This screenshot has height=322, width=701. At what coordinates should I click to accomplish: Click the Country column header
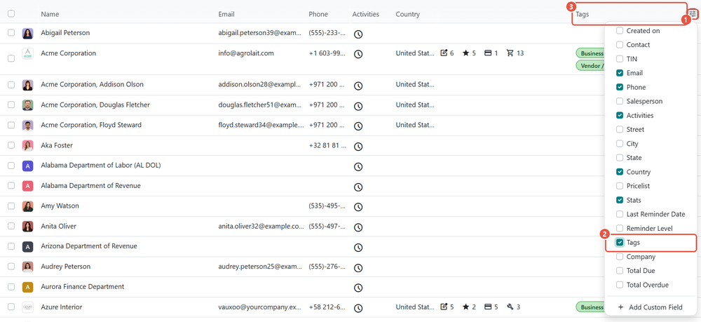tap(408, 14)
